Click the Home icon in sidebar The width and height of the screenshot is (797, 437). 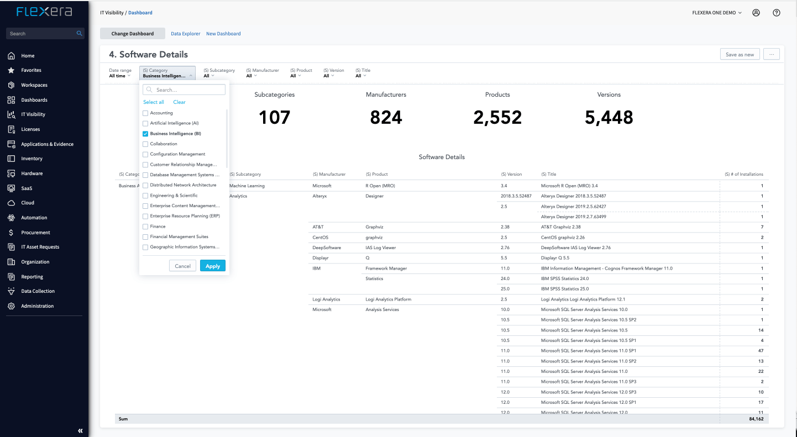pyautogui.click(x=11, y=56)
